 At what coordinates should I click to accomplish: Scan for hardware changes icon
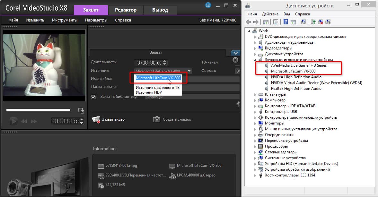point(303,22)
